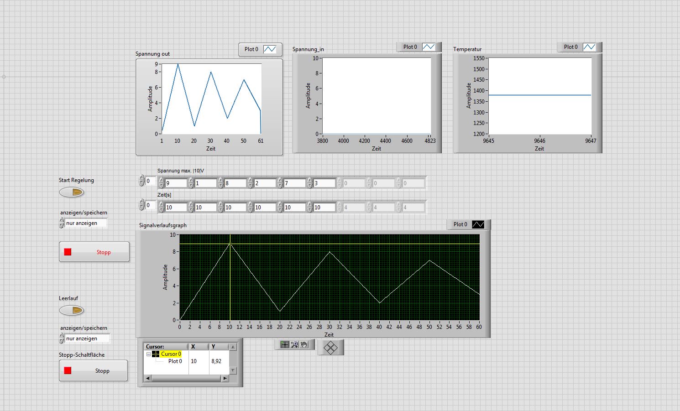Click the 'Spannung_in' graph title
The image size is (680, 411).
(308, 49)
